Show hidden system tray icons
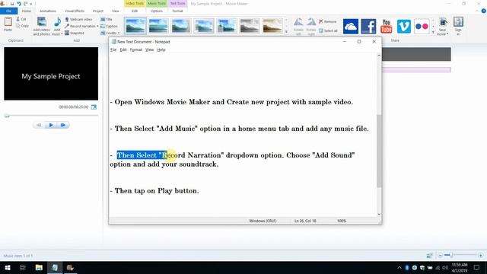 399,267
